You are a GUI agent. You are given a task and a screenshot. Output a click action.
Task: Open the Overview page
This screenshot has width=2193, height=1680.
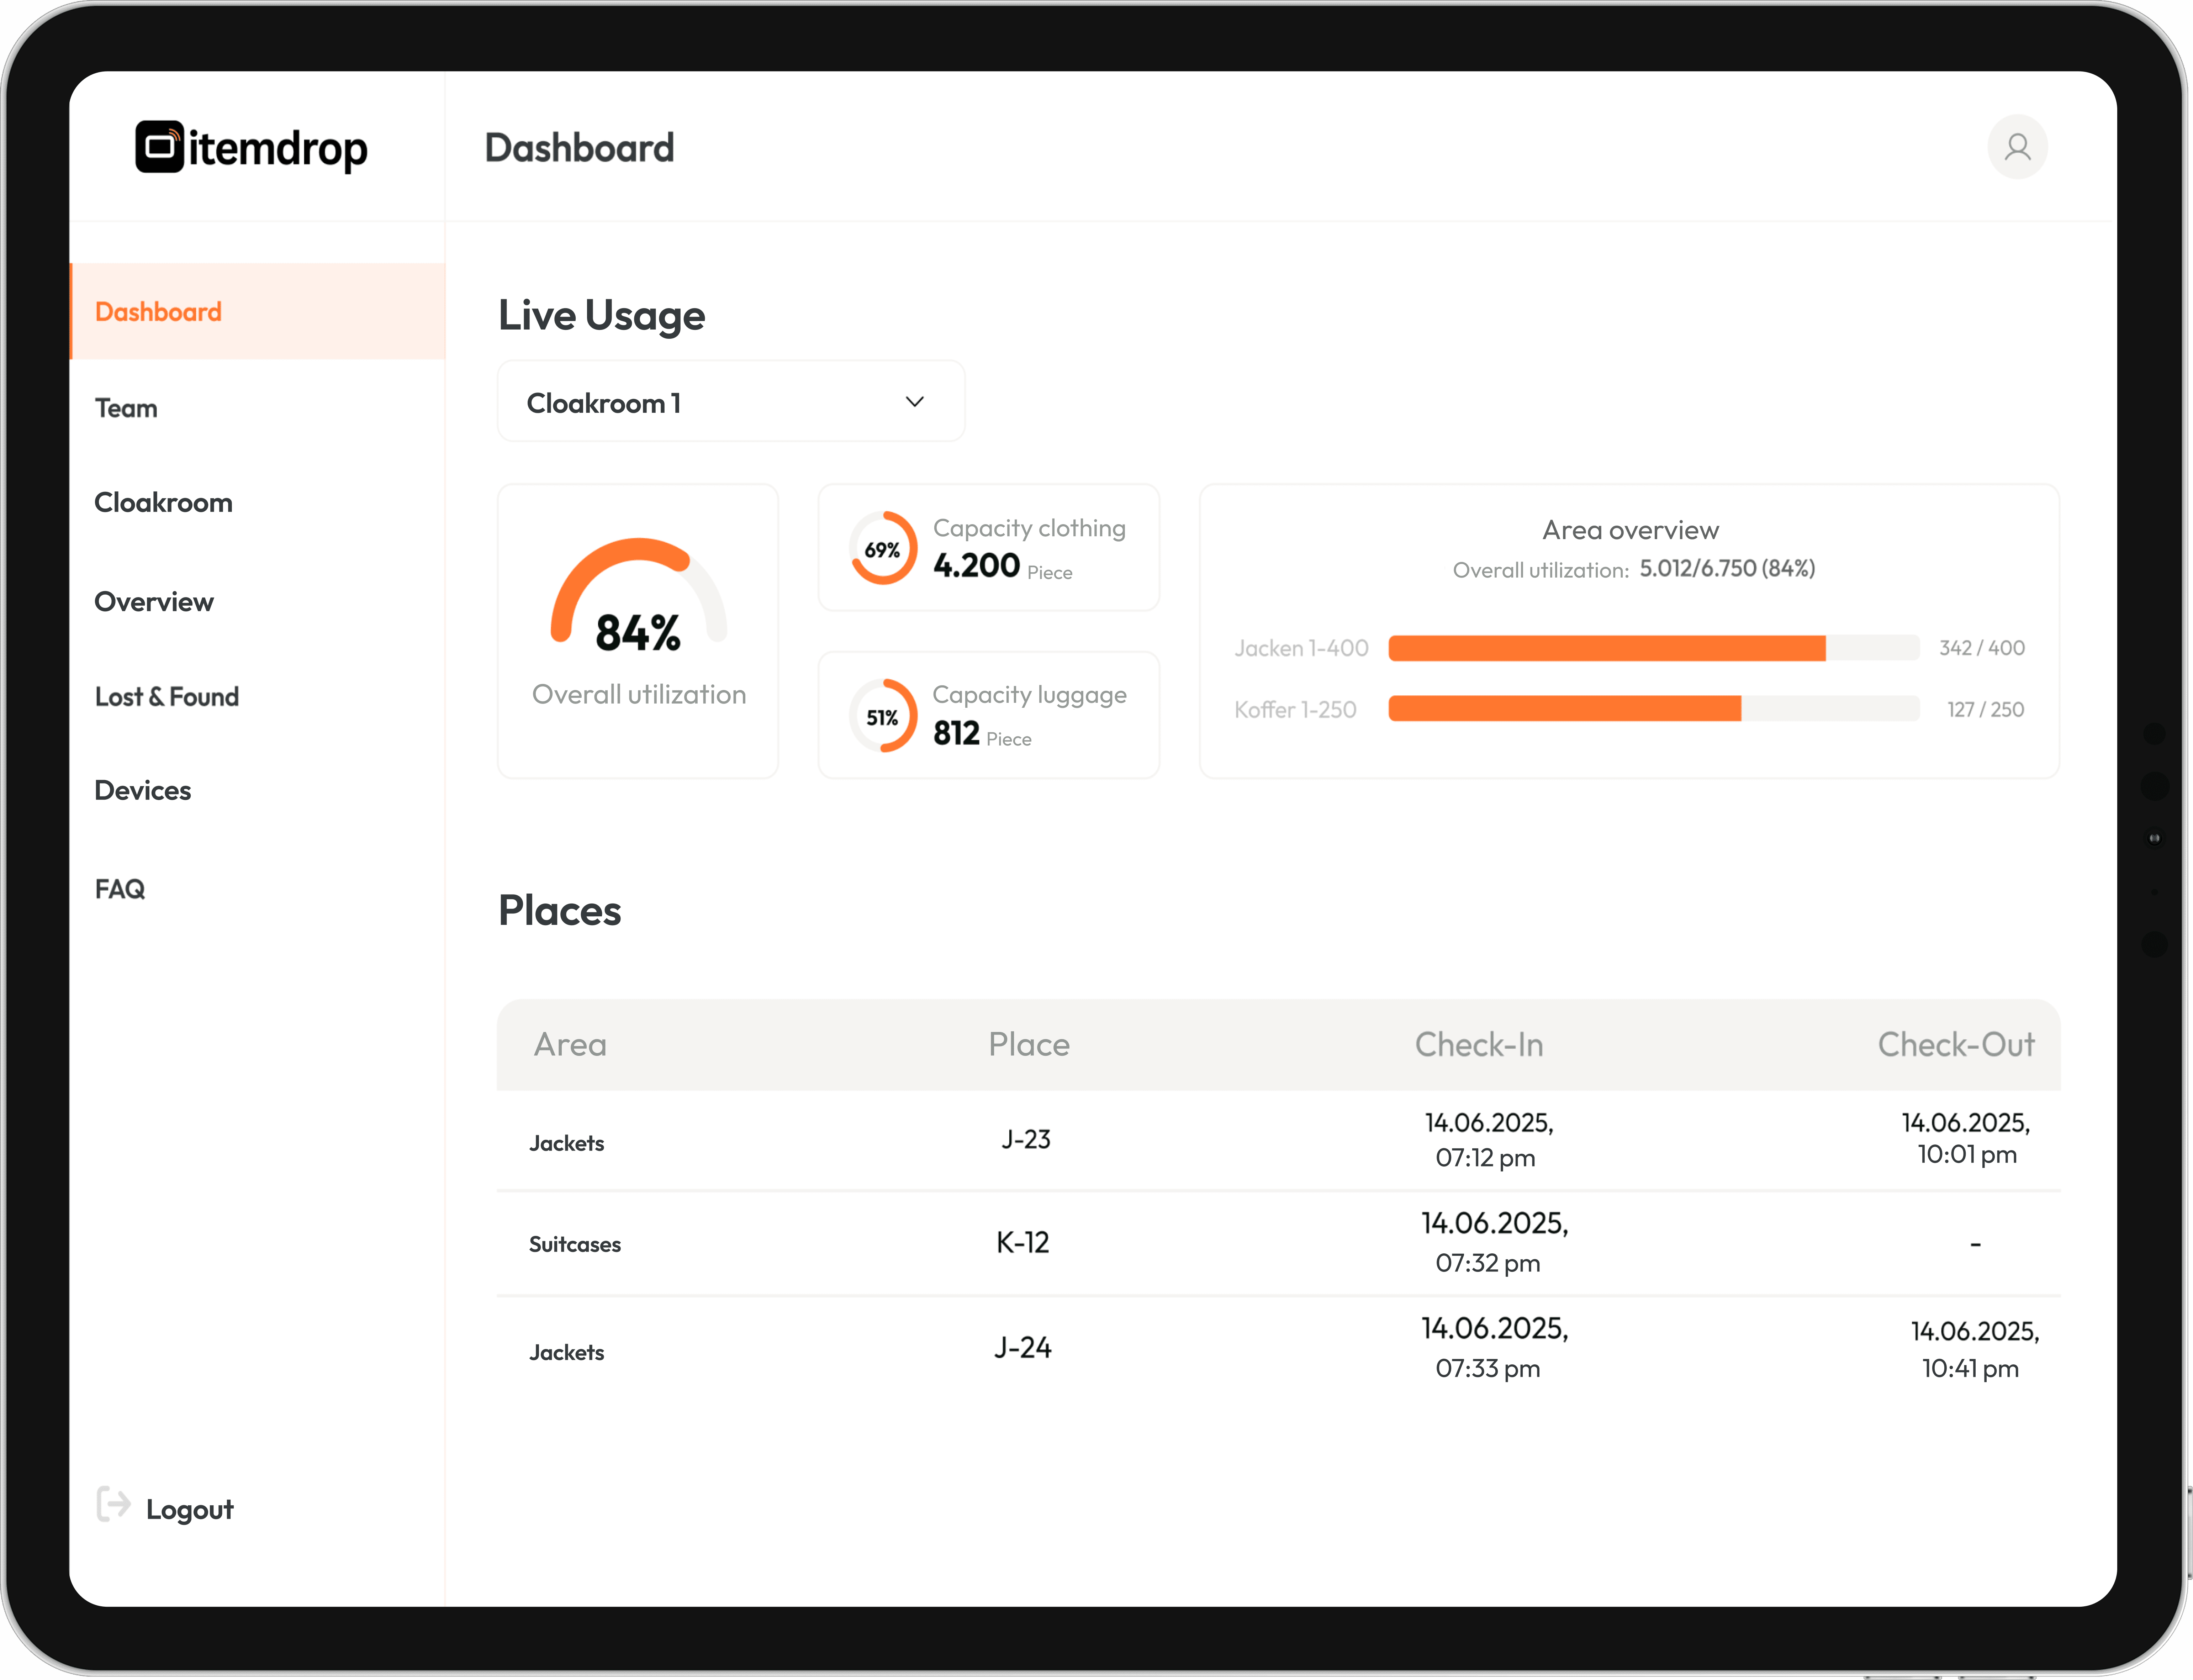154,601
